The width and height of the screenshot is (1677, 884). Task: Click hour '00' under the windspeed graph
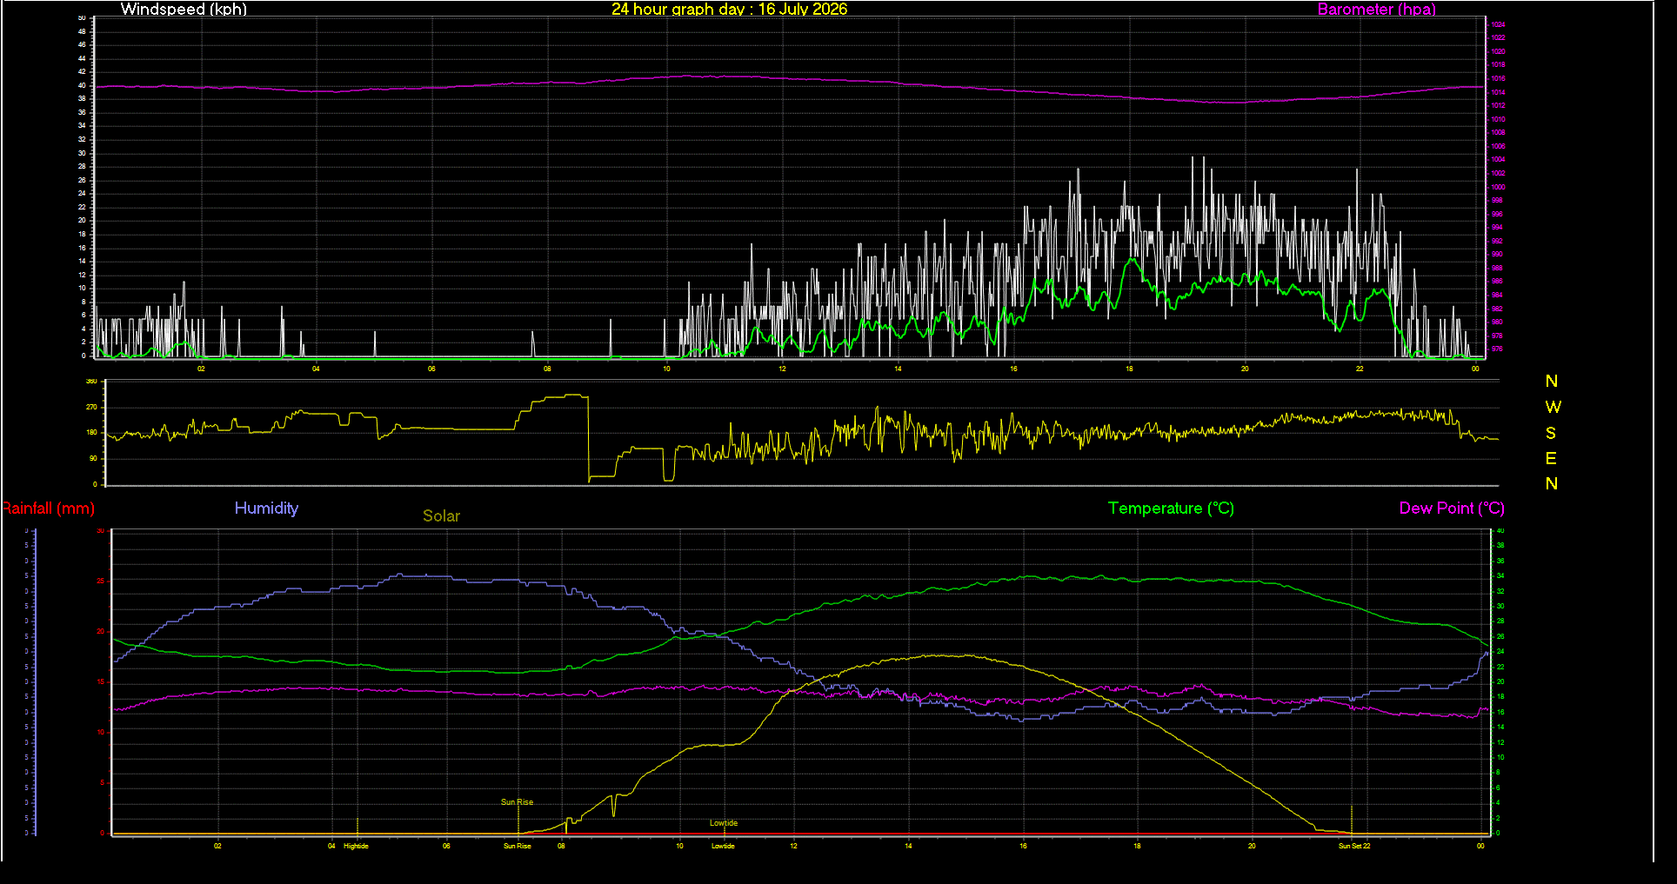click(1475, 369)
